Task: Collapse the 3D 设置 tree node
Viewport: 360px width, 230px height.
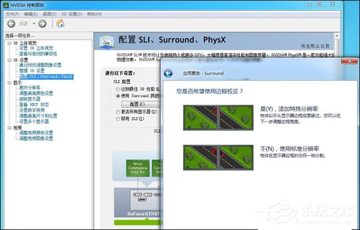Action: [x=9, y=60]
